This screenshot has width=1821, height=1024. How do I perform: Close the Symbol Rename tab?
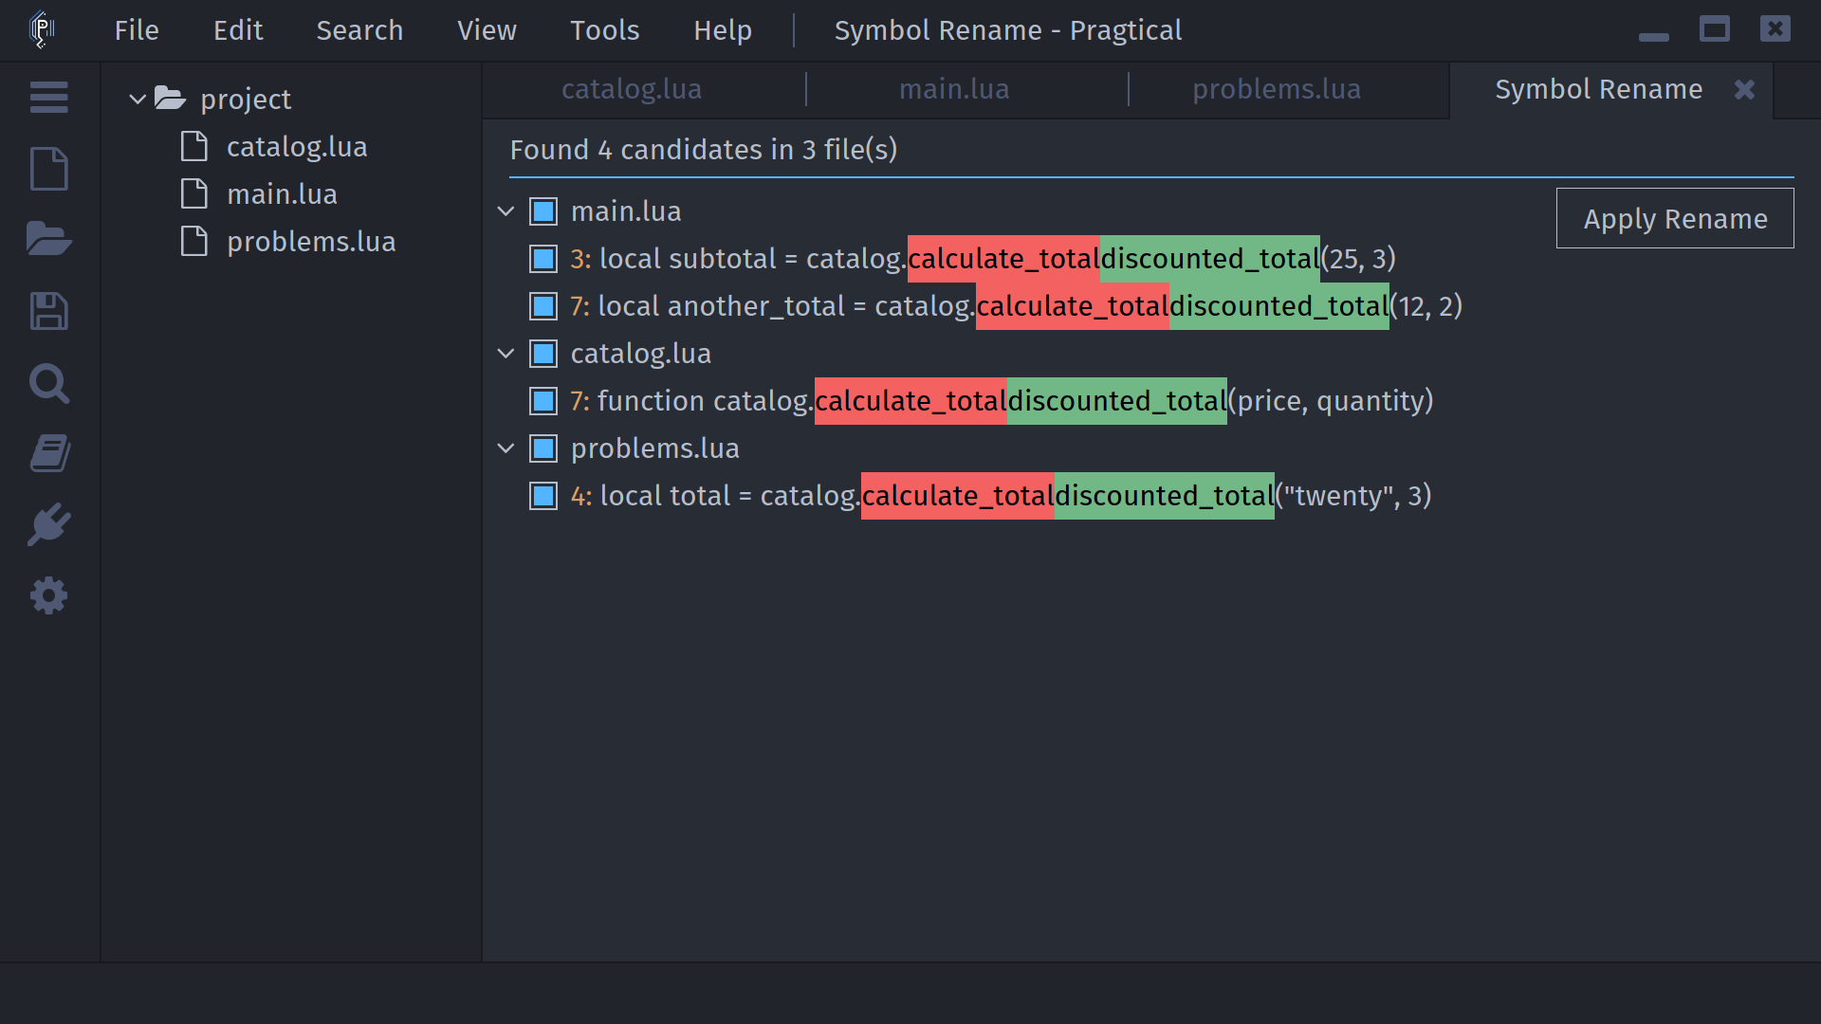(x=1744, y=89)
